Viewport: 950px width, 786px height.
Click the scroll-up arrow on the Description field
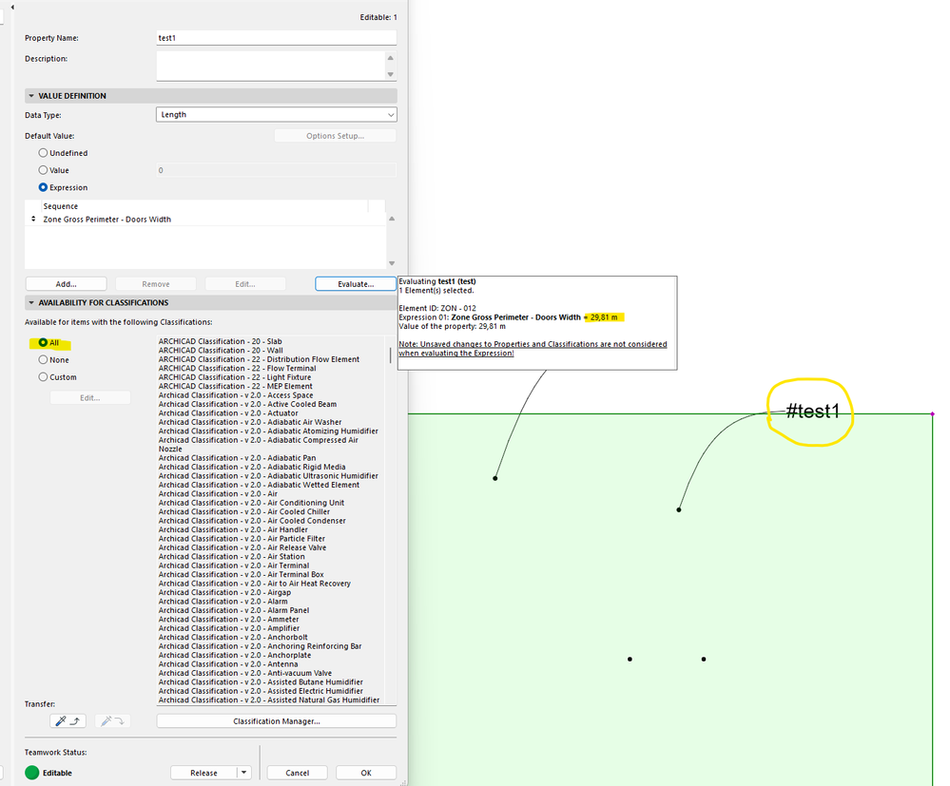pyautogui.click(x=390, y=57)
